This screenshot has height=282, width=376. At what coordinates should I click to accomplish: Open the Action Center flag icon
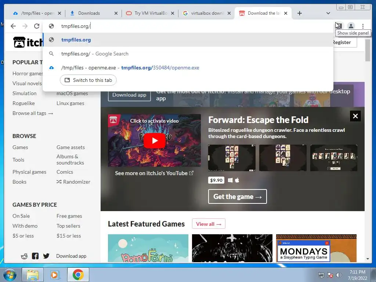330,275
